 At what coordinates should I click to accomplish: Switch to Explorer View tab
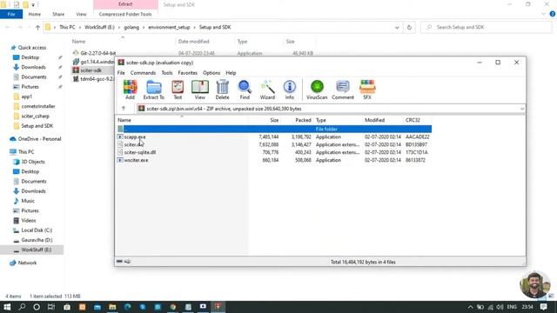click(x=81, y=14)
